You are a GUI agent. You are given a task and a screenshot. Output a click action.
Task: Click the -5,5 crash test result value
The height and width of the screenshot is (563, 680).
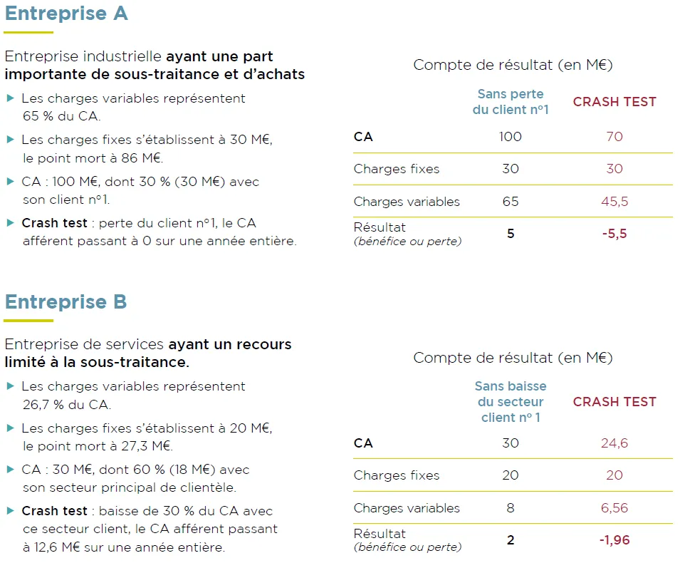point(614,234)
